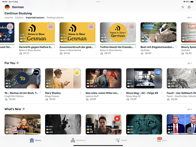Tap headphones icon for Mary Shelley 00:31
The height and width of the screenshot is (147, 196).
pos(46,99)
